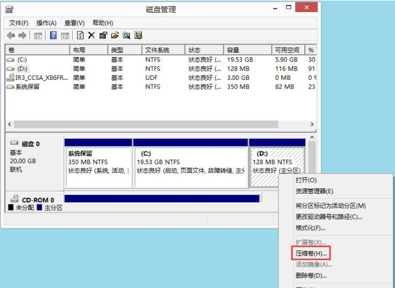This screenshot has height=288, width=395.
Task: Select 格式化(F)... in context menu
Action: pyautogui.click(x=311, y=227)
